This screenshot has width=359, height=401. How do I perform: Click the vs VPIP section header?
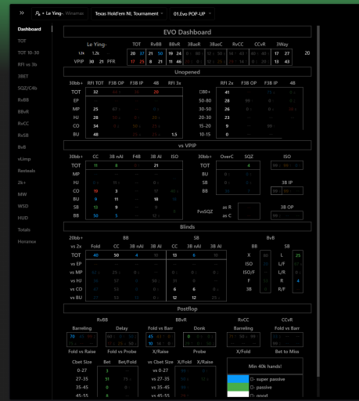point(187,146)
